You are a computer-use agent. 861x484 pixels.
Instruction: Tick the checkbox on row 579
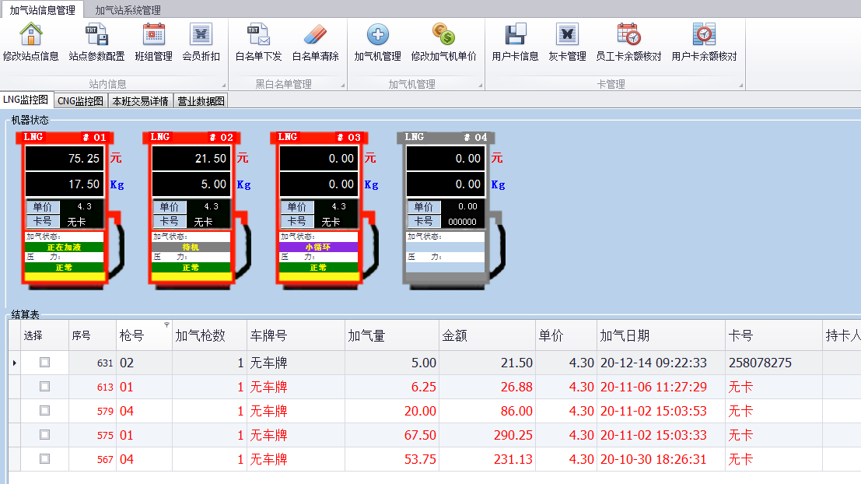(44, 411)
